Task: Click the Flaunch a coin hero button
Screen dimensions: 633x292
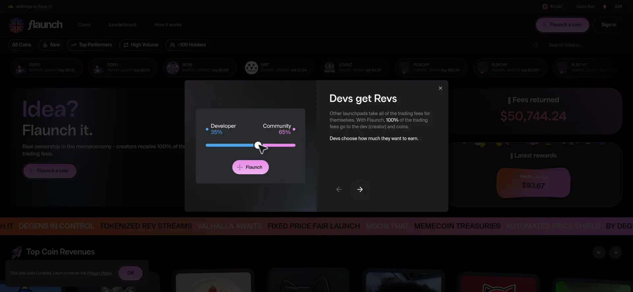Action: pos(50,171)
